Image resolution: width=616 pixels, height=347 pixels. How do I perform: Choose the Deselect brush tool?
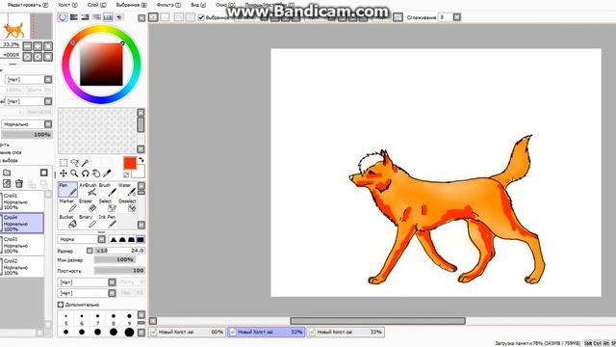tap(126, 205)
